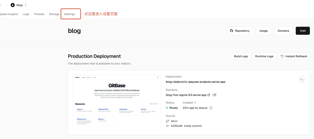Click the info icon next to Created
Image resolution: width=314 pixels, height=139 pixels.
[195, 103]
